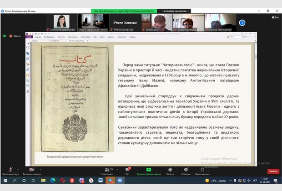Open the Participants panel
282x191 pixels.
(107, 169)
